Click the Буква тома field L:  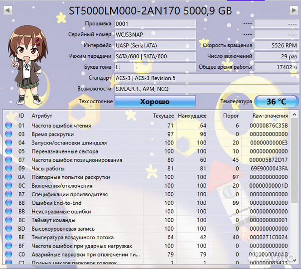(155, 67)
